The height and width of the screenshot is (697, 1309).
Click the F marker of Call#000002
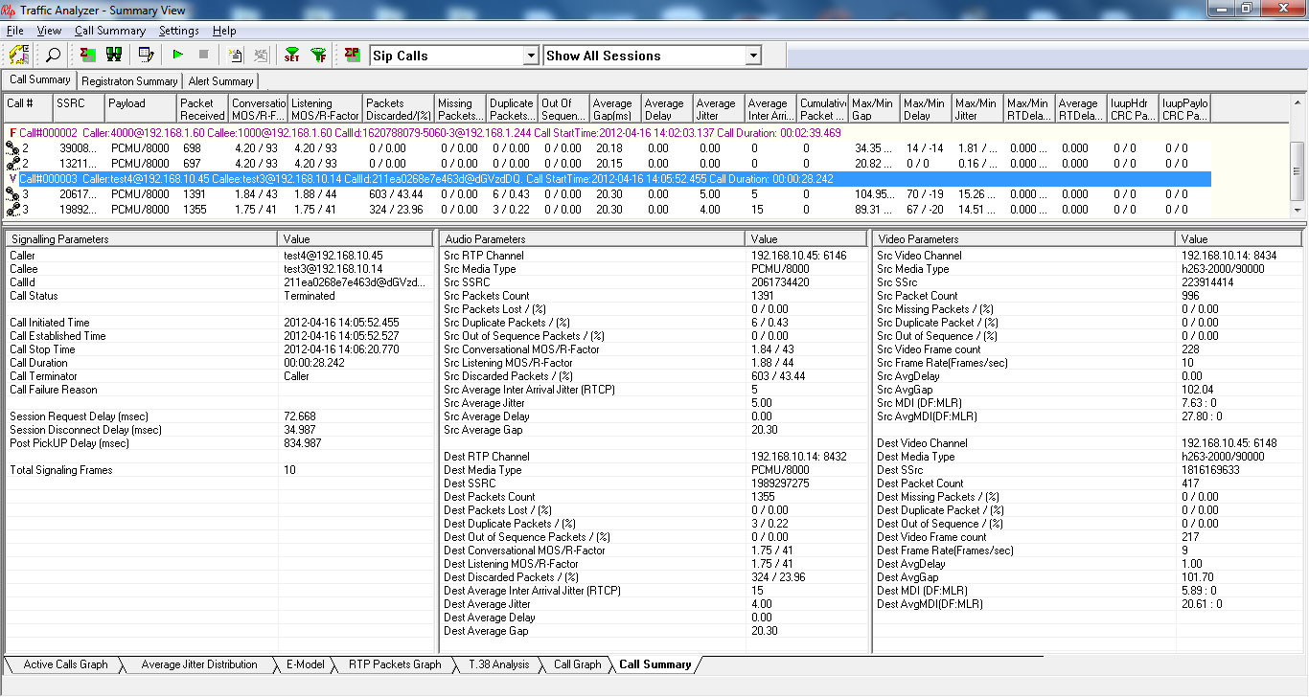tap(12, 133)
